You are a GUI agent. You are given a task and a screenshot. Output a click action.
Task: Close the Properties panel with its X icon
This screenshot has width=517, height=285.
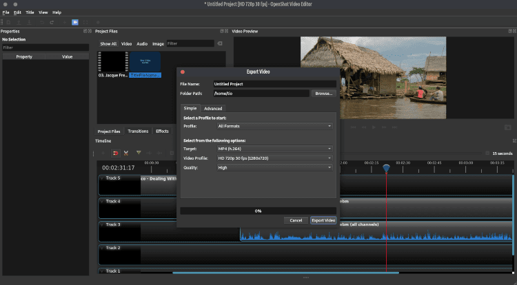[90, 31]
